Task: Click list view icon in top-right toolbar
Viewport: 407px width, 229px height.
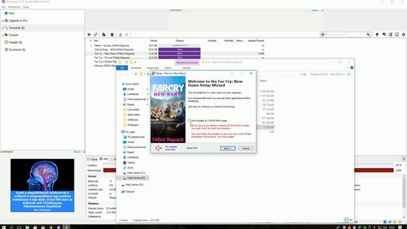Action: coord(390,34)
